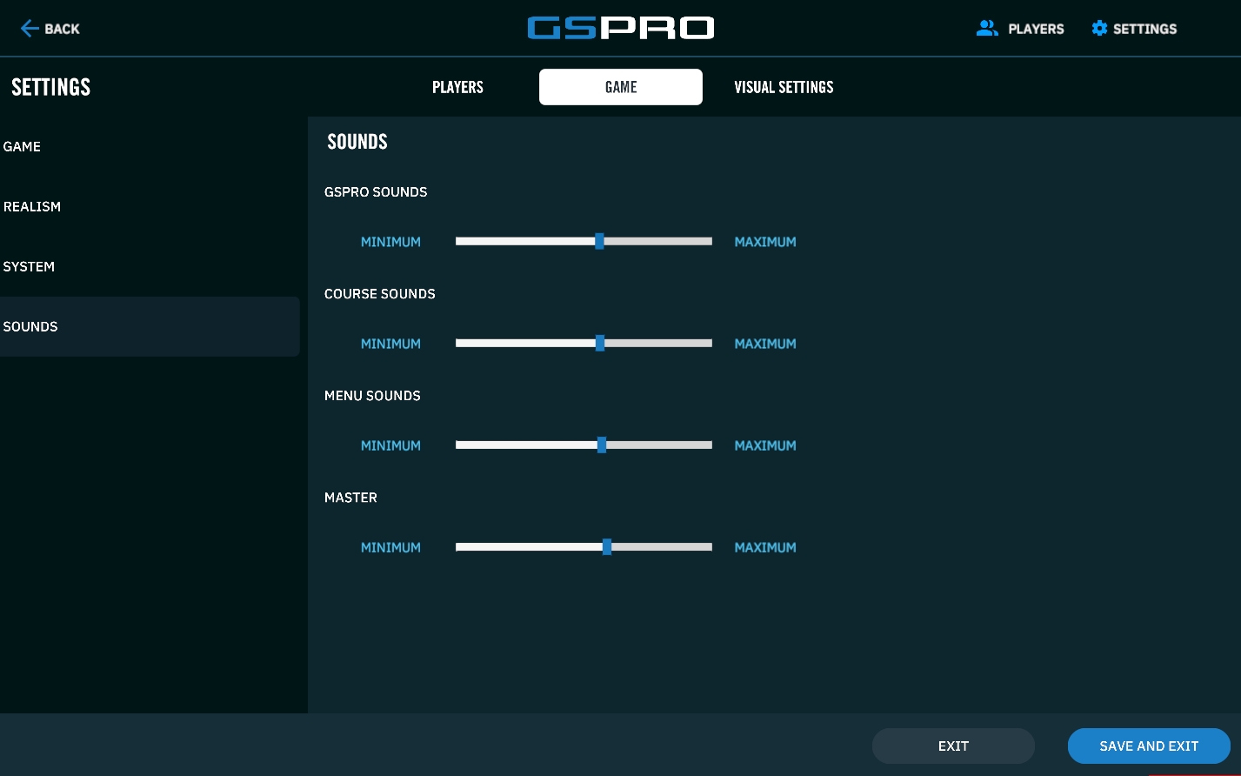
Task: Select the Game tab
Action: pos(620,87)
